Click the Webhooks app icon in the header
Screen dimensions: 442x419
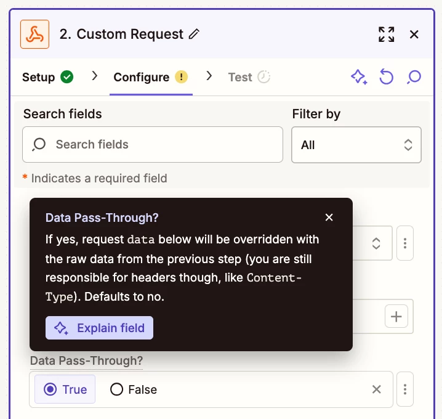point(34,34)
